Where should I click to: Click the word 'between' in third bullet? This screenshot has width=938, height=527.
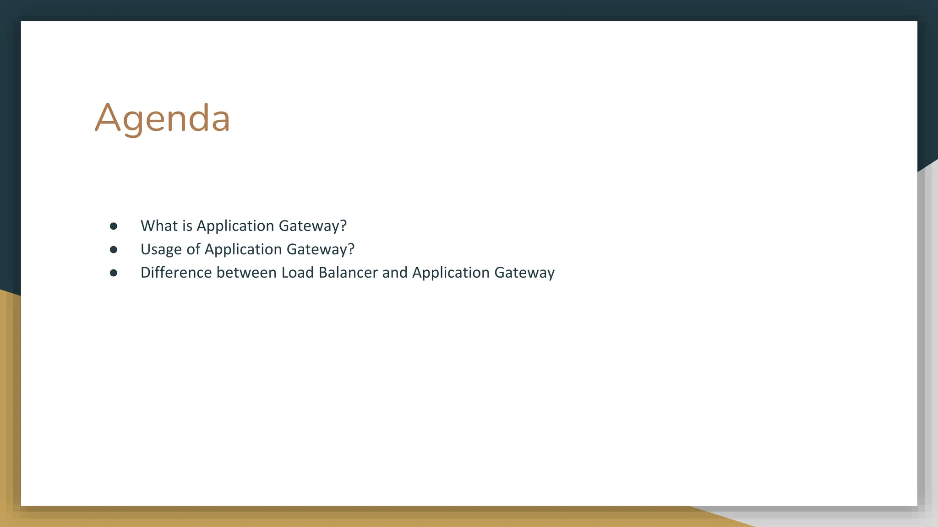(x=246, y=273)
